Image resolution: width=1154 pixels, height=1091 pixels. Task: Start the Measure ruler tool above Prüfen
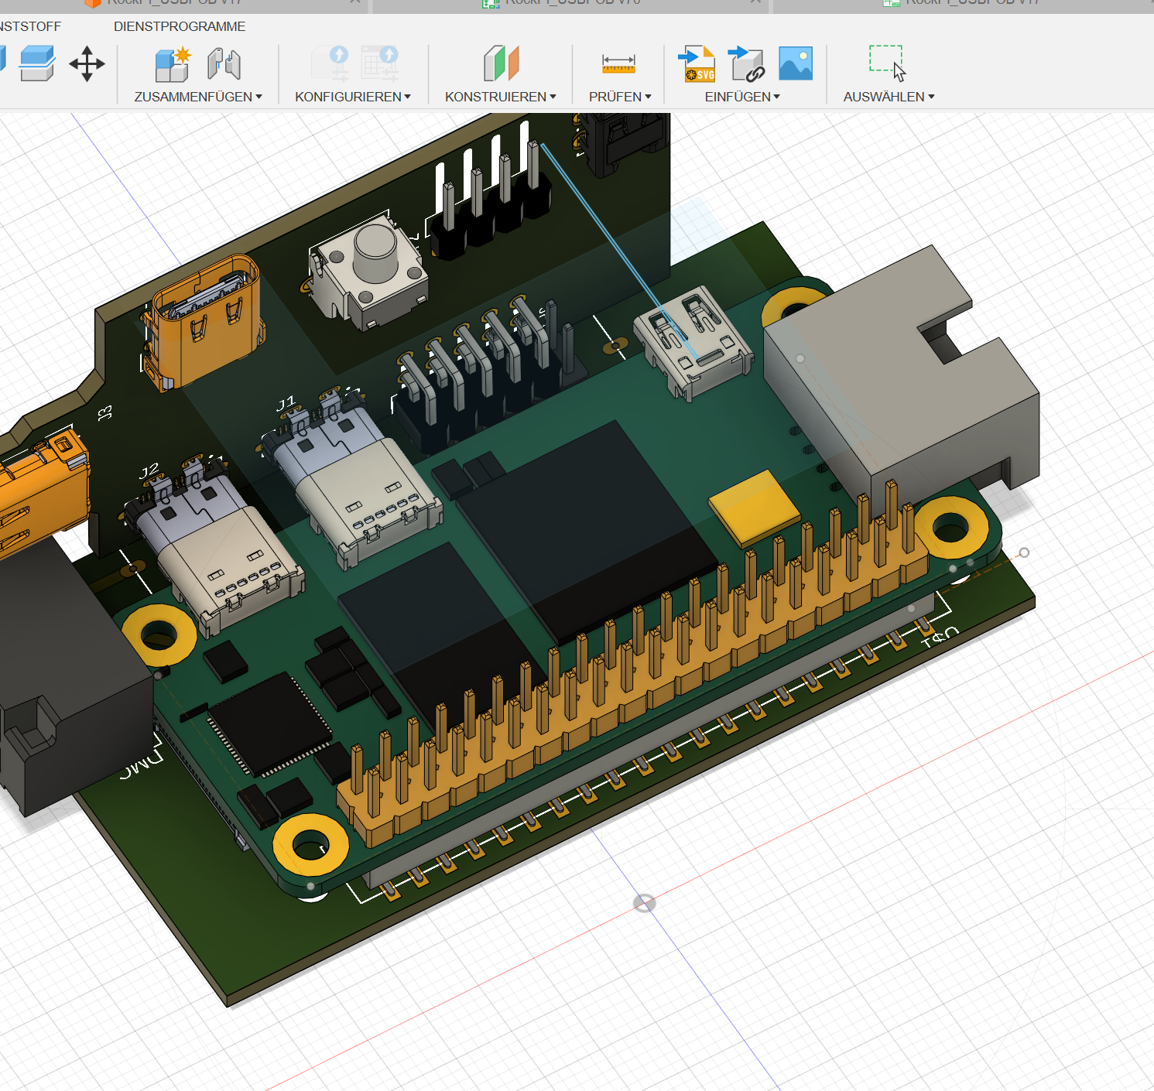coord(618,63)
